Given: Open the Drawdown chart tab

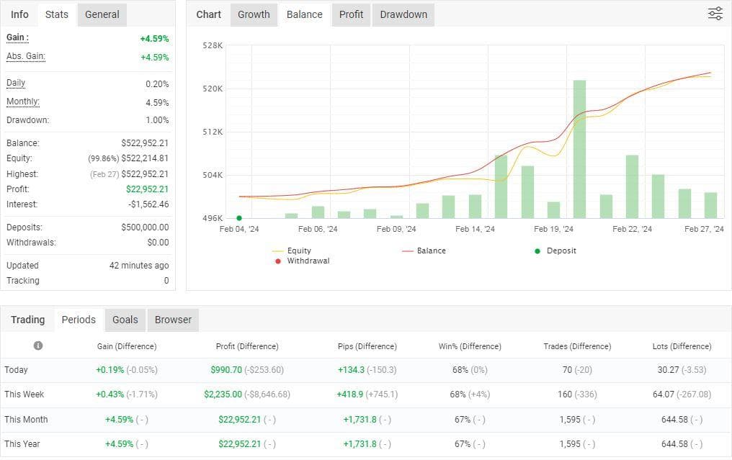Looking at the screenshot, I should [403, 14].
